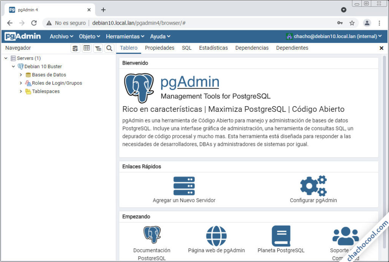Screen dimensions: 389x262
Task: Select the Debian 10 Buster server label
Action: tap(43, 66)
